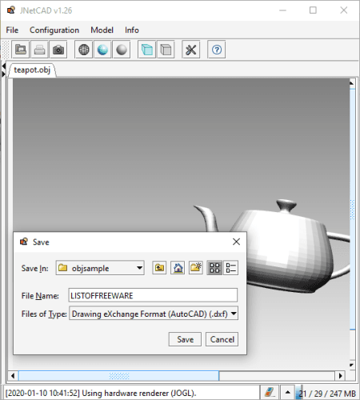Select the gray solid sphere render icon
Screen dimensions: 360x400
(122, 50)
